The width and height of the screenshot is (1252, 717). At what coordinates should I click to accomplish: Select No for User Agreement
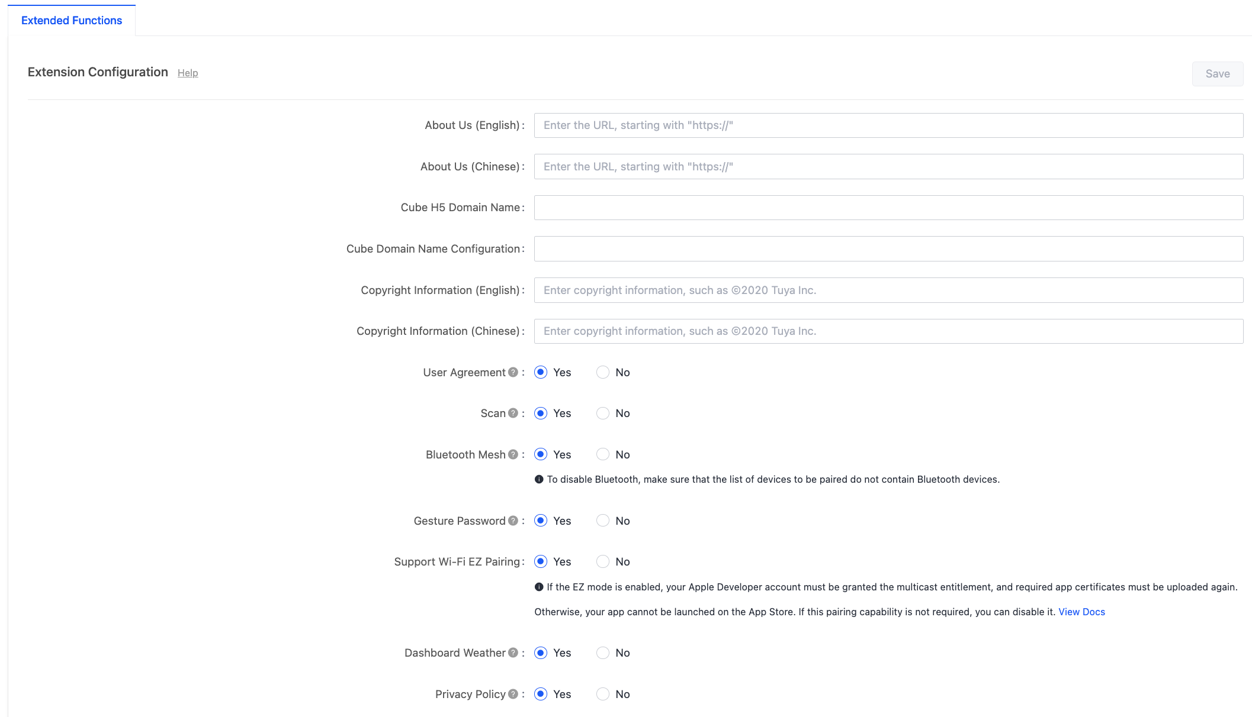603,373
